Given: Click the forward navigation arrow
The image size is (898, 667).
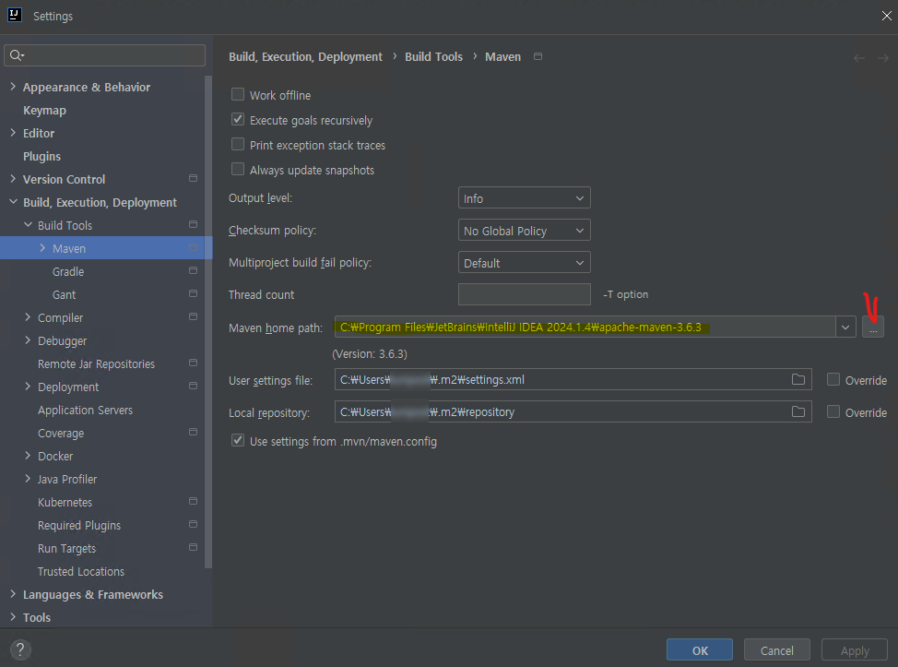Looking at the screenshot, I should click(883, 58).
